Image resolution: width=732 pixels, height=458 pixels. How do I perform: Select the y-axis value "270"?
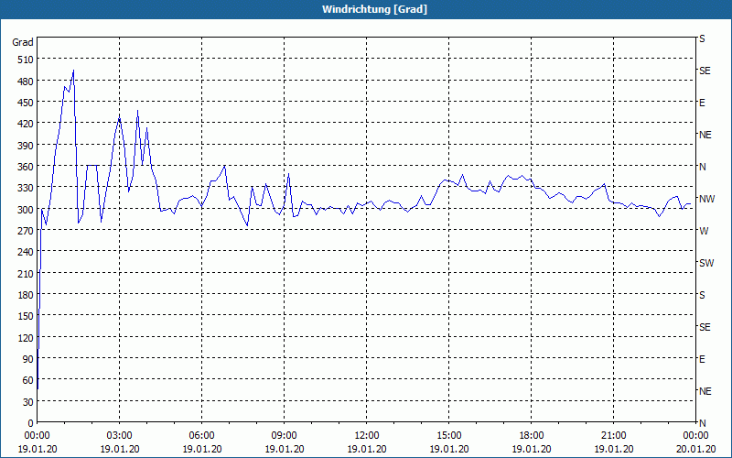[x=26, y=231]
